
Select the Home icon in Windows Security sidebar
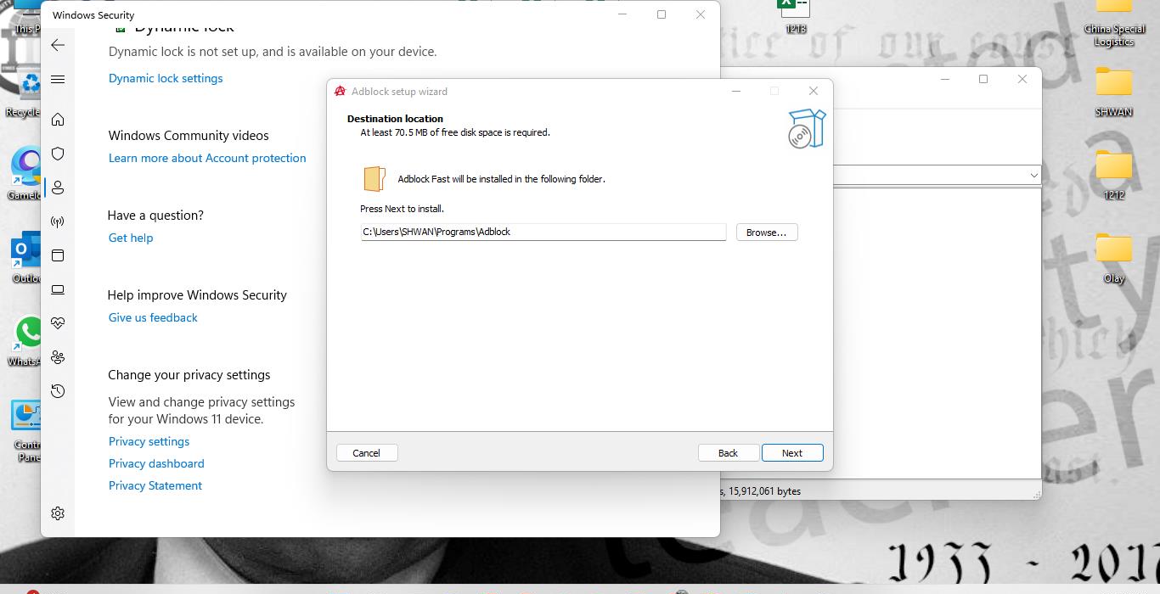tap(58, 120)
